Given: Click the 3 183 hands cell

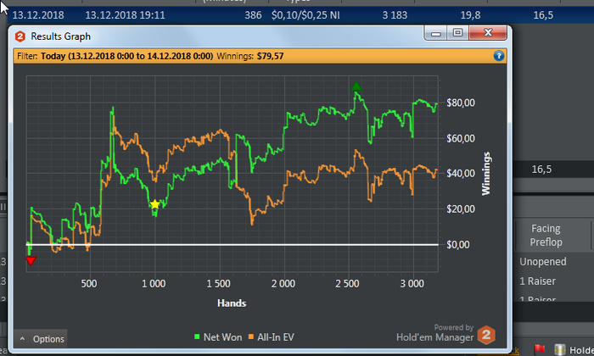Looking at the screenshot, I should [x=395, y=15].
